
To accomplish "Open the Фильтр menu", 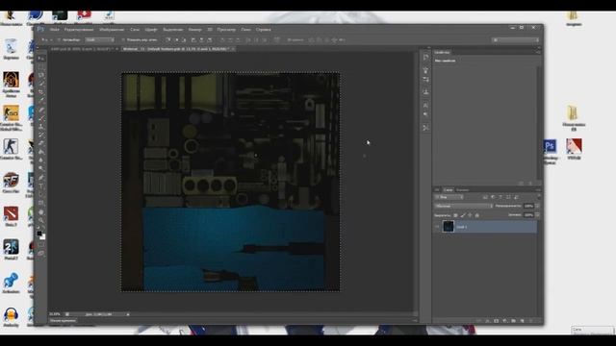I will pyautogui.click(x=194, y=30).
